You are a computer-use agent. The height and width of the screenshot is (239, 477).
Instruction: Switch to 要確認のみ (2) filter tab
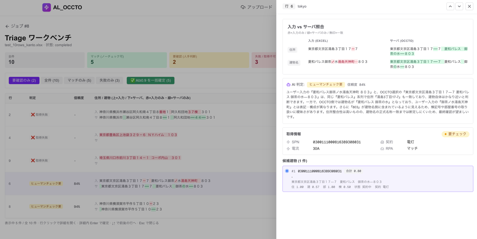click(24, 80)
